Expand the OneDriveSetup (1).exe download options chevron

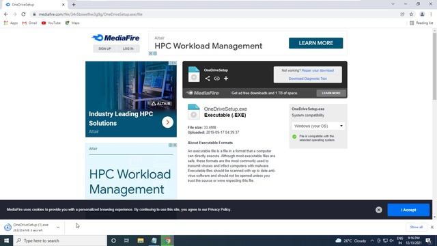point(58,228)
